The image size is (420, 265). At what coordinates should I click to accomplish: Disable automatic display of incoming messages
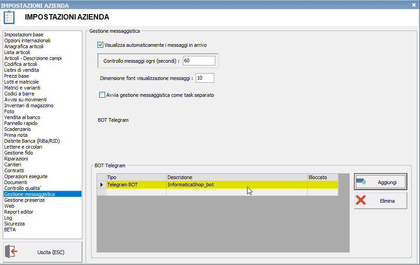[x=100, y=45]
